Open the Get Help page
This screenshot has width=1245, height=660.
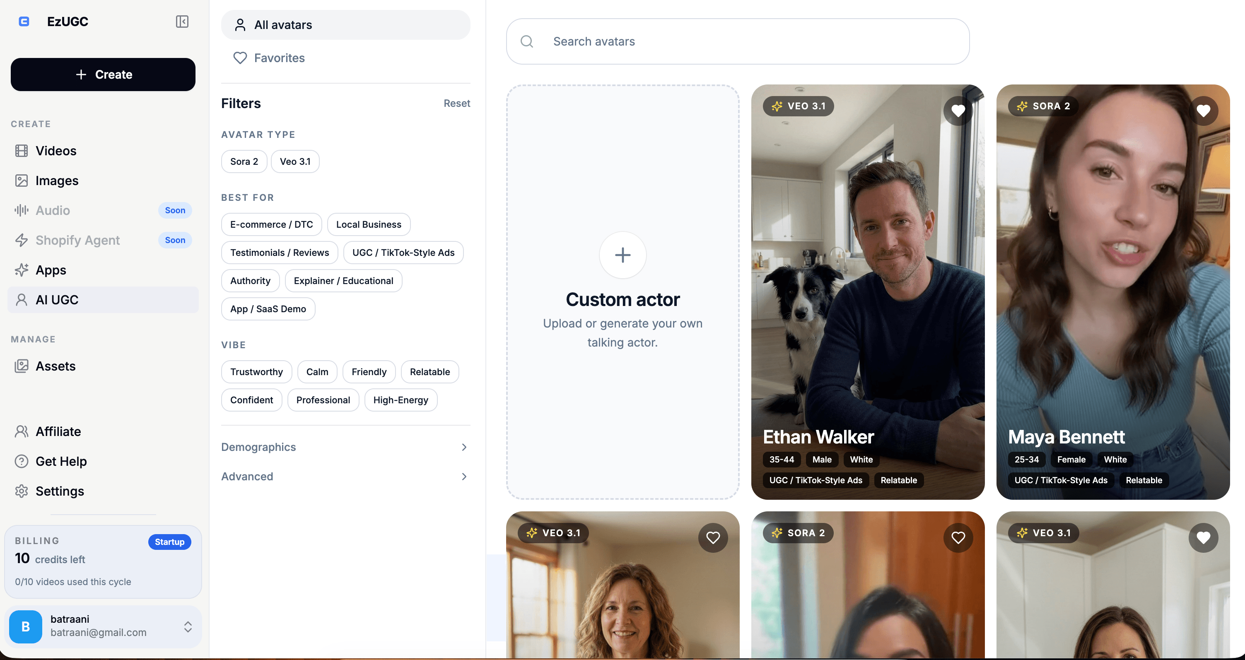pos(61,461)
